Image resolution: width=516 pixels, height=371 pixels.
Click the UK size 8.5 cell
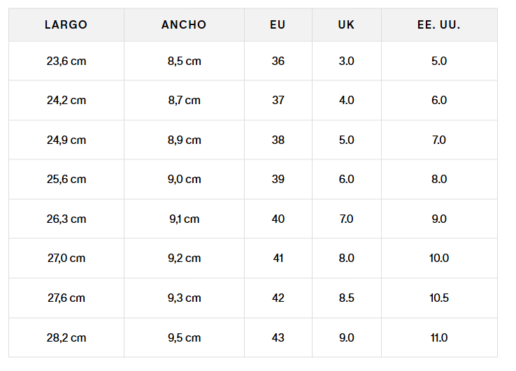click(346, 298)
